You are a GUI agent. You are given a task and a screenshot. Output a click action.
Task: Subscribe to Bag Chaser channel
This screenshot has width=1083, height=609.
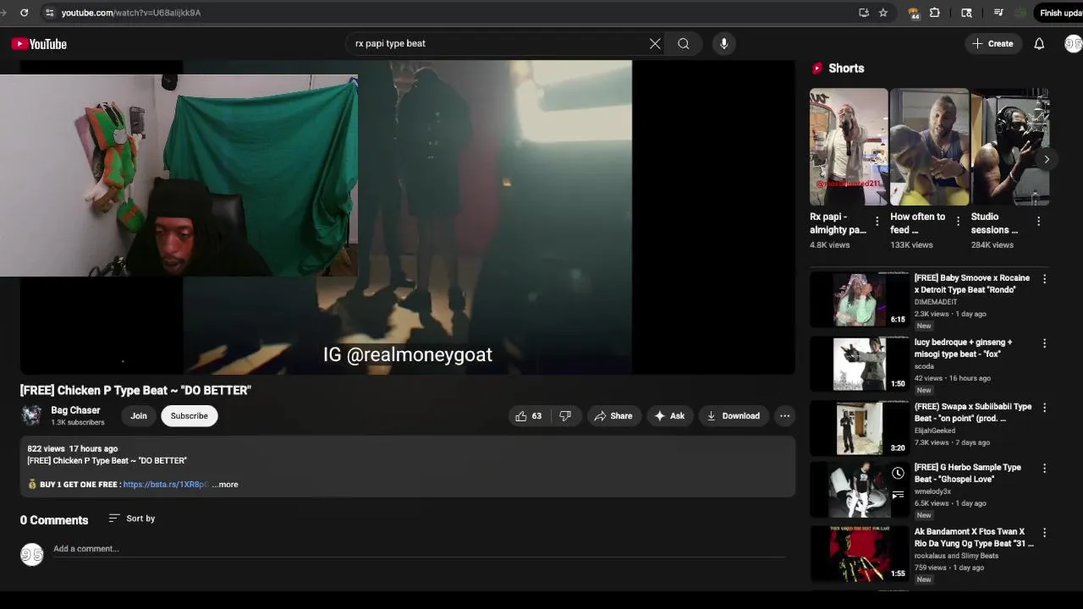click(190, 416)
